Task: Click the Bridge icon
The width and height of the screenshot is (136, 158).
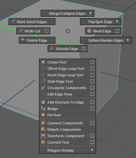Action: pyautogui.click(x=43, y=108)
